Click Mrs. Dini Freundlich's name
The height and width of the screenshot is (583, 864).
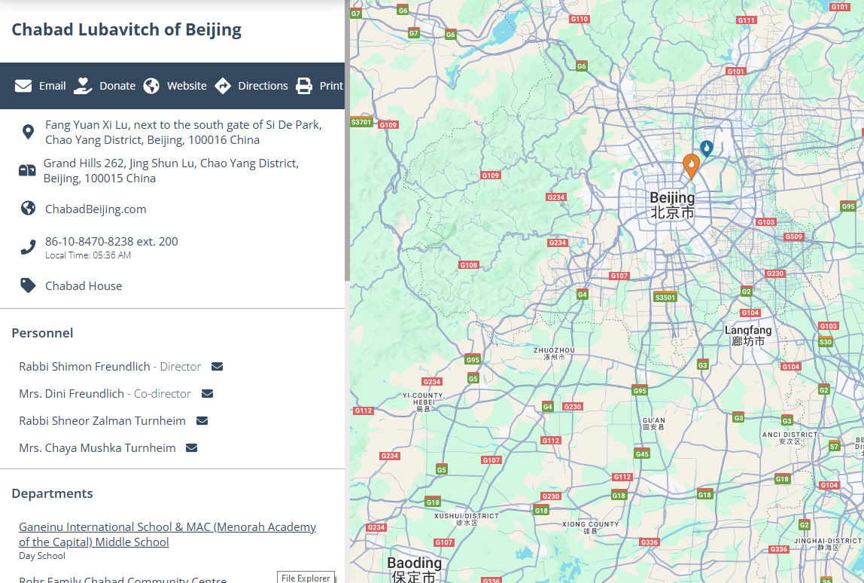(x=71, y=393)
